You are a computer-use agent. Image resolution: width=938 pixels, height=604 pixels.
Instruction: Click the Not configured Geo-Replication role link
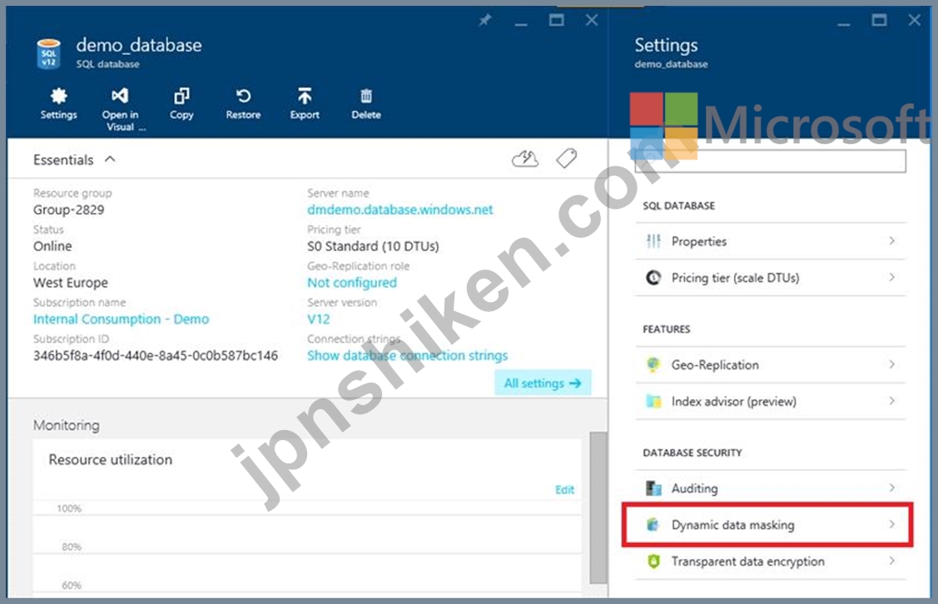(352, 282)
